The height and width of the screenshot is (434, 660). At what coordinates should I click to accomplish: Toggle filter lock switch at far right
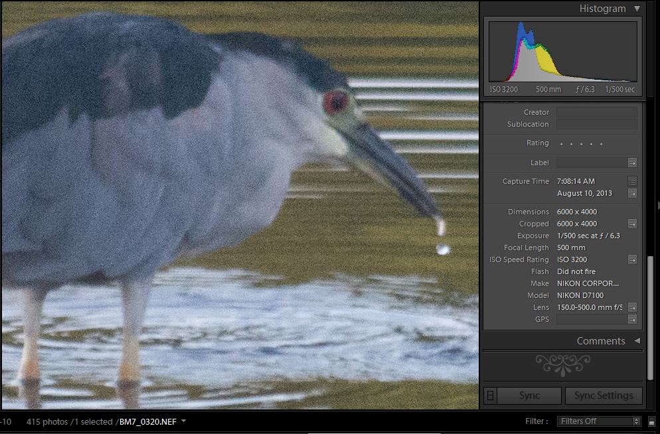click(x=652, y=421)
